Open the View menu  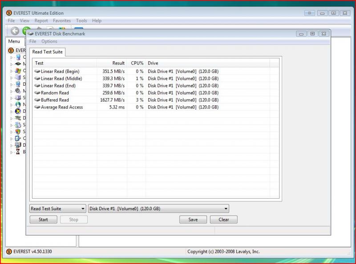(24, 20)
